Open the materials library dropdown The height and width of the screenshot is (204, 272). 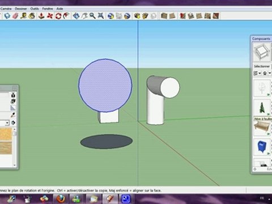pyautogui.click(x=7, y=123)
